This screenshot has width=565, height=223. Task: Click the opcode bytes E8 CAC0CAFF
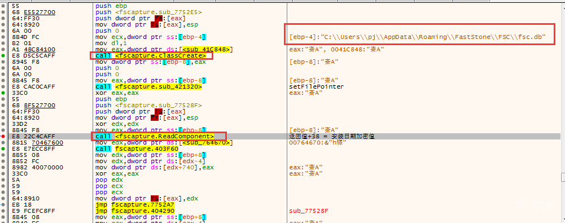click(x=33, y=87)
